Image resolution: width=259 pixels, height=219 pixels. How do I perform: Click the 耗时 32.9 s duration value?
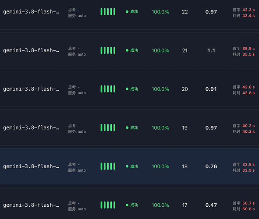click(x=244, y=170)
